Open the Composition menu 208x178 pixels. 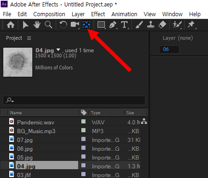(49, 14)
